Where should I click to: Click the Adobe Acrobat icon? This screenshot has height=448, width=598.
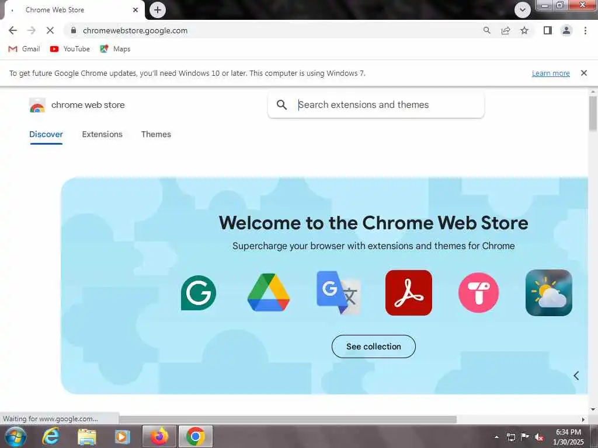(408, 293)
